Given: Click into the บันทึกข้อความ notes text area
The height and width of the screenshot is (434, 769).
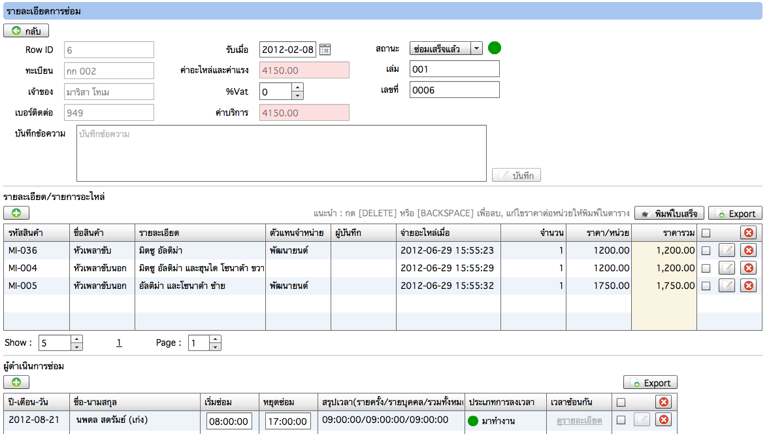Looking at the screenshot, I should [282, 153].
